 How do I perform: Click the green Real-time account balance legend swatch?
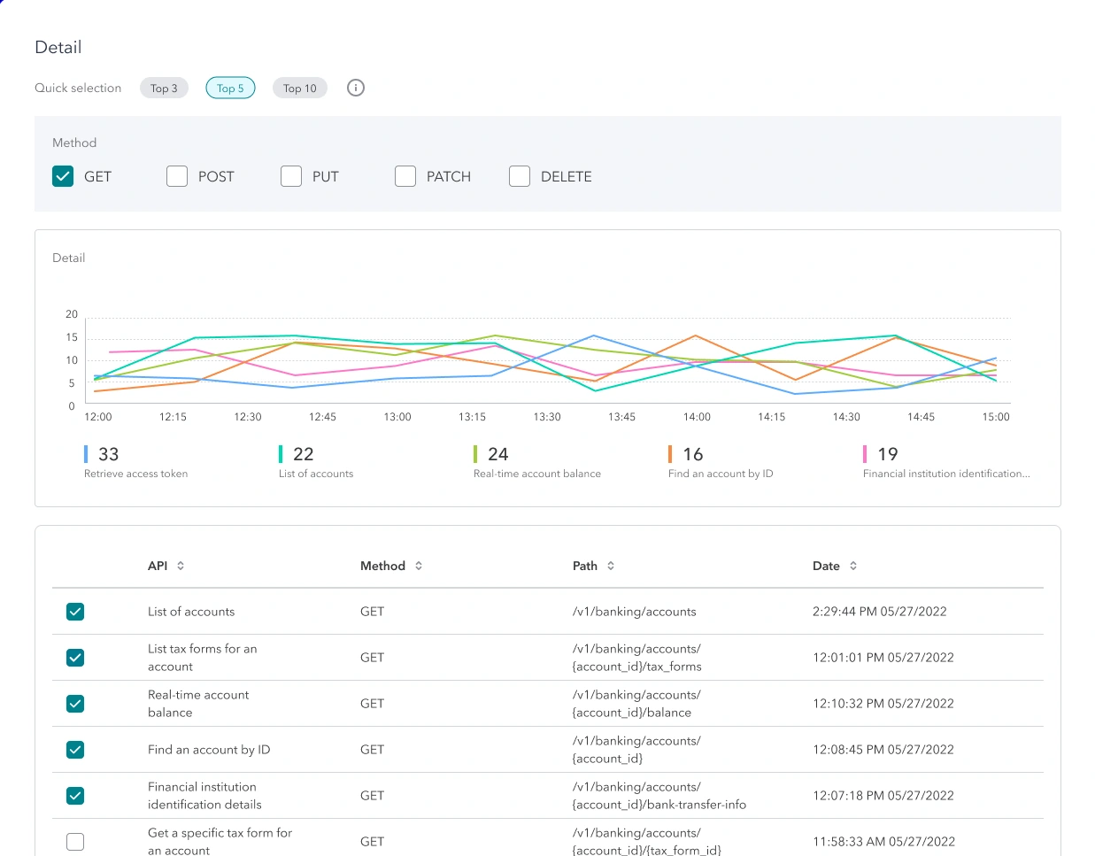point(475,454)
